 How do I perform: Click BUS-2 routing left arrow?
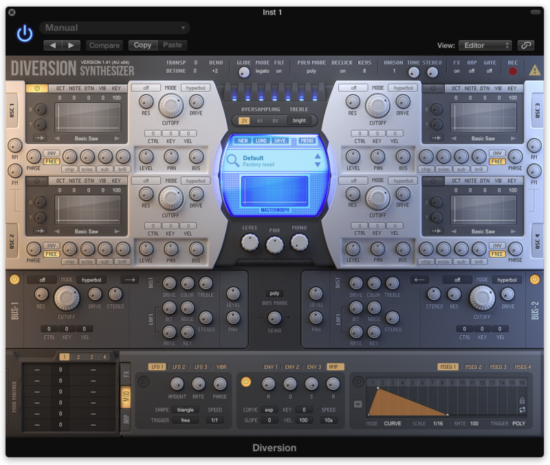pos(419,280)
